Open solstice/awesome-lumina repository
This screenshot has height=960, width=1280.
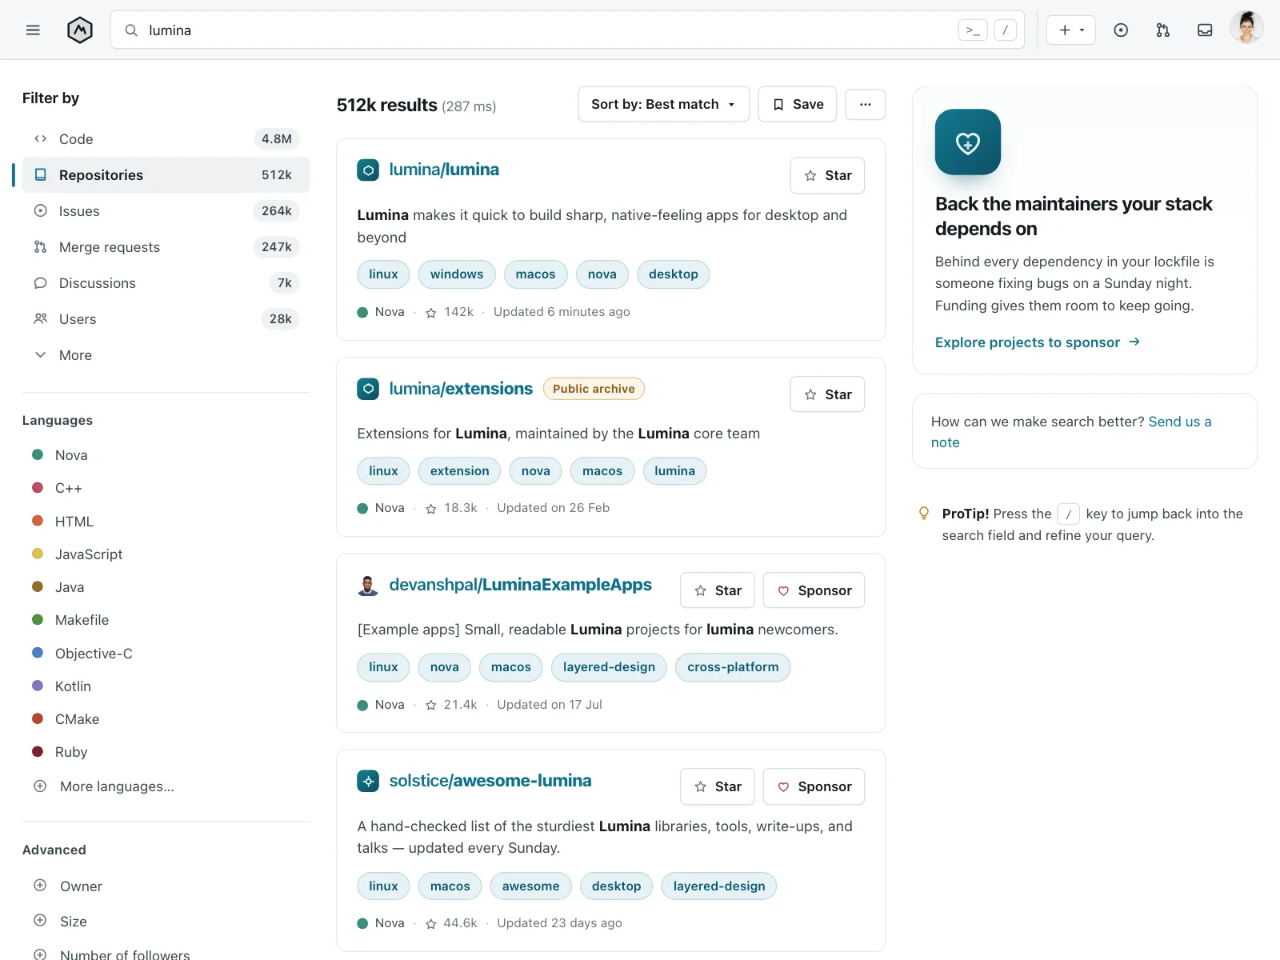click(x=490, y=781)
